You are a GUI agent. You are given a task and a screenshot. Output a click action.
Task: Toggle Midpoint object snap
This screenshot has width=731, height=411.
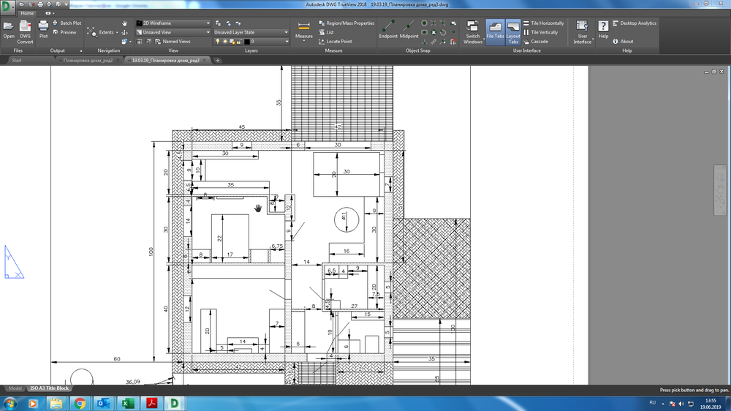pos(409,27)
